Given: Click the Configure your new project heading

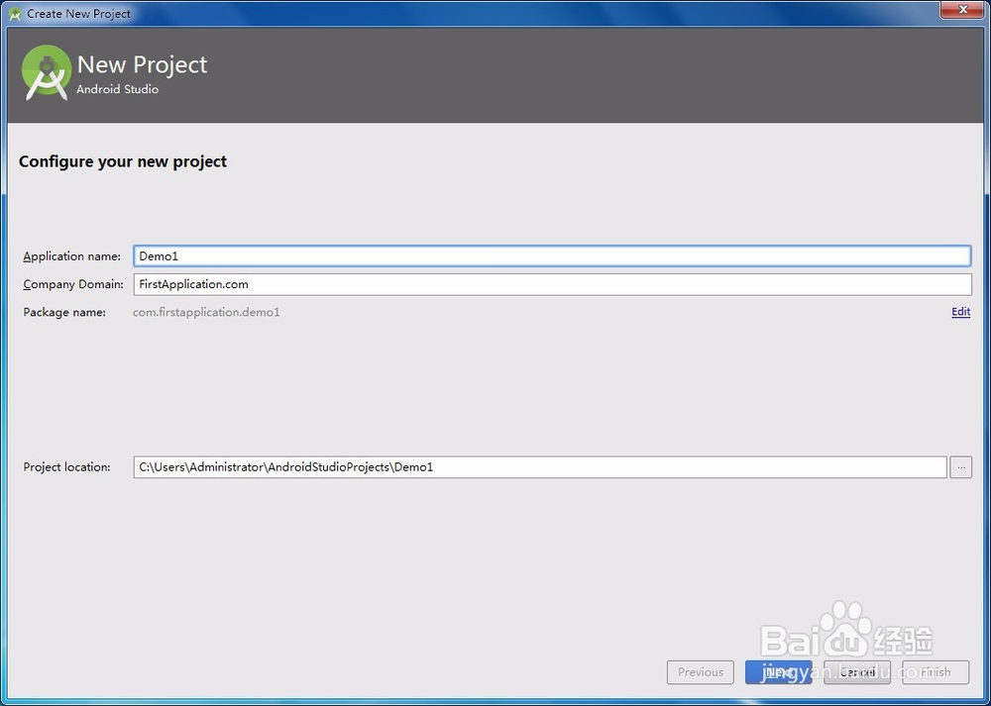Looking at the screenshot, I should tap(123, 161).
